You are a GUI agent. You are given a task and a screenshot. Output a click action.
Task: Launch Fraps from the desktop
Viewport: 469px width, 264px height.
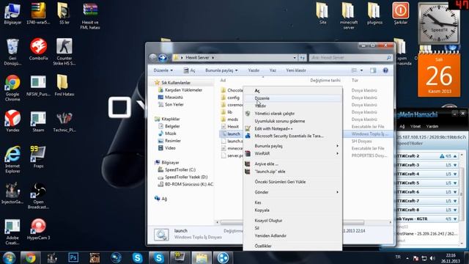pyautogui.click(x=38, y=157)
